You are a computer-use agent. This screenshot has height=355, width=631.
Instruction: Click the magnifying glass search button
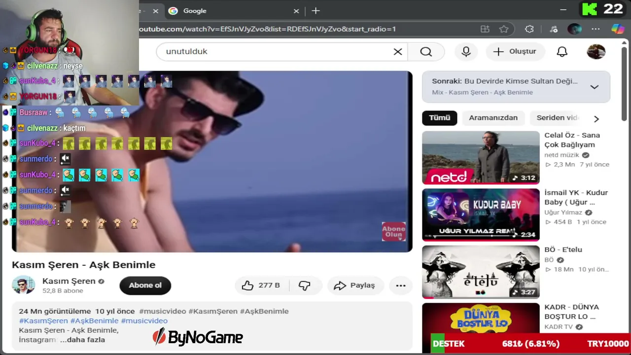pyautogui.click(x=426, y=52)
